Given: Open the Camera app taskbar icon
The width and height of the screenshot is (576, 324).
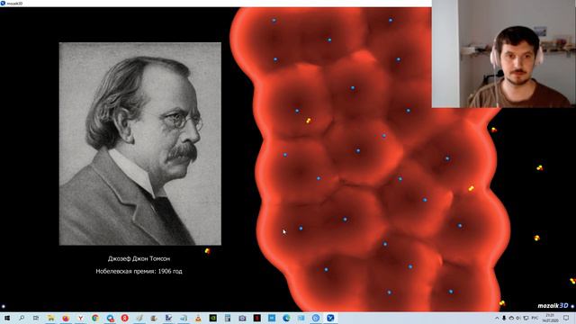Looking at the screenshot, I should pyautogui.click(x=242, y=318).
